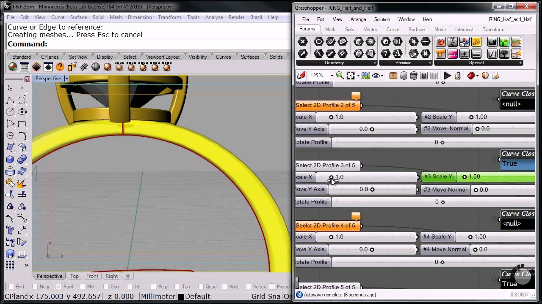Click the #2 Move Normal label
Screen dimensions: 542x304
click(446, 128)
